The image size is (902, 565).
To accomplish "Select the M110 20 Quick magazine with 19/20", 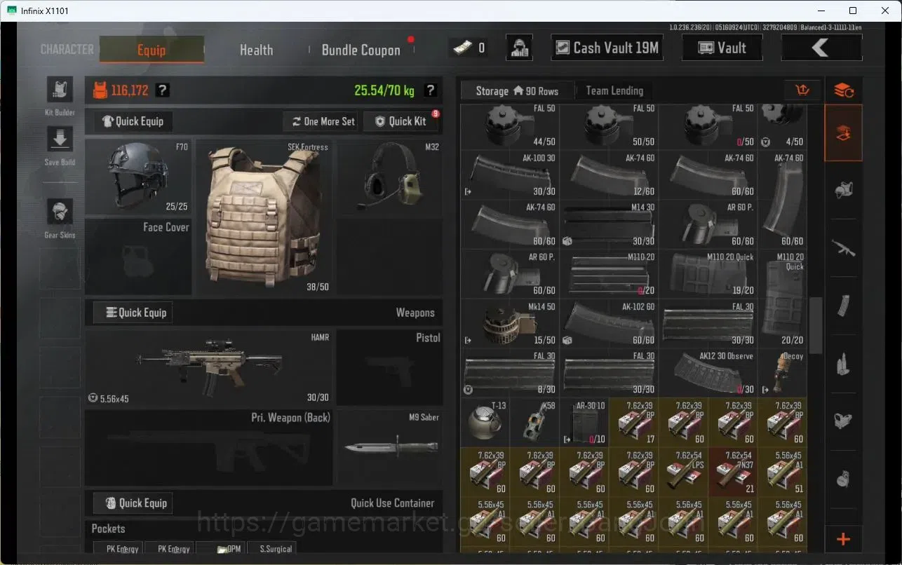I will [708, 273].
